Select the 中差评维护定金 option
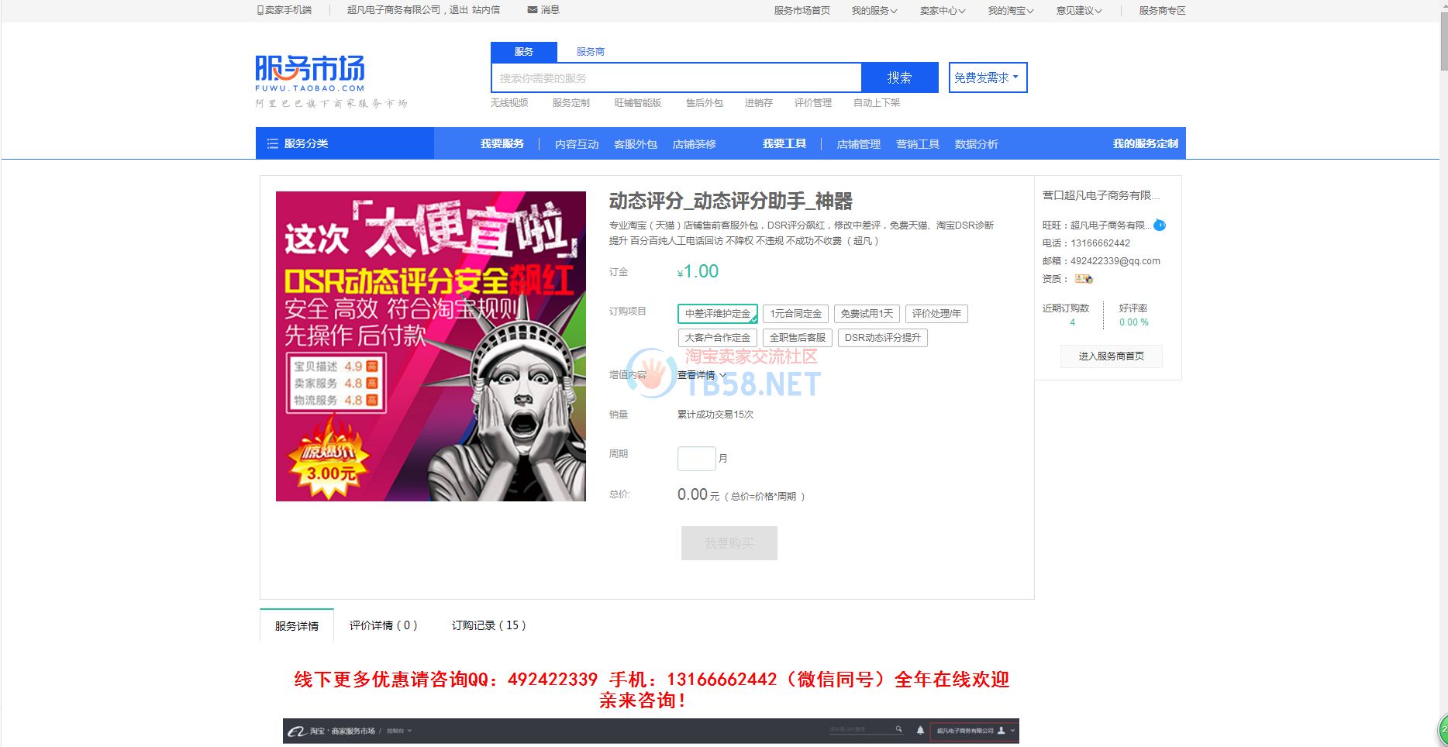 point(717,314)
